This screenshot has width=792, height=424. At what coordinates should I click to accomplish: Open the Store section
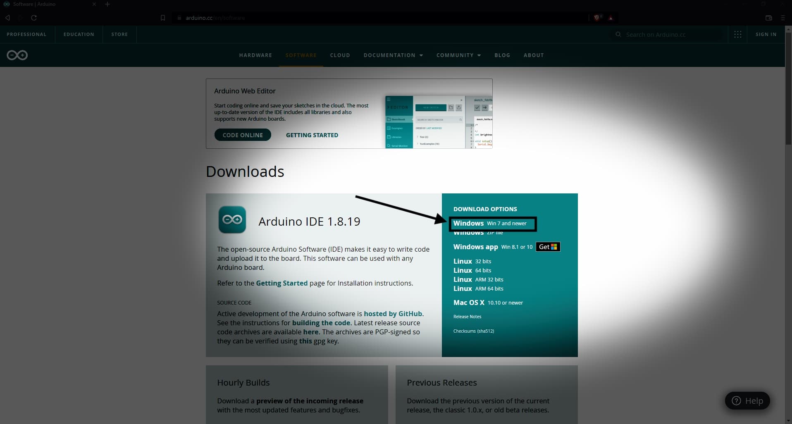point(119,34)
